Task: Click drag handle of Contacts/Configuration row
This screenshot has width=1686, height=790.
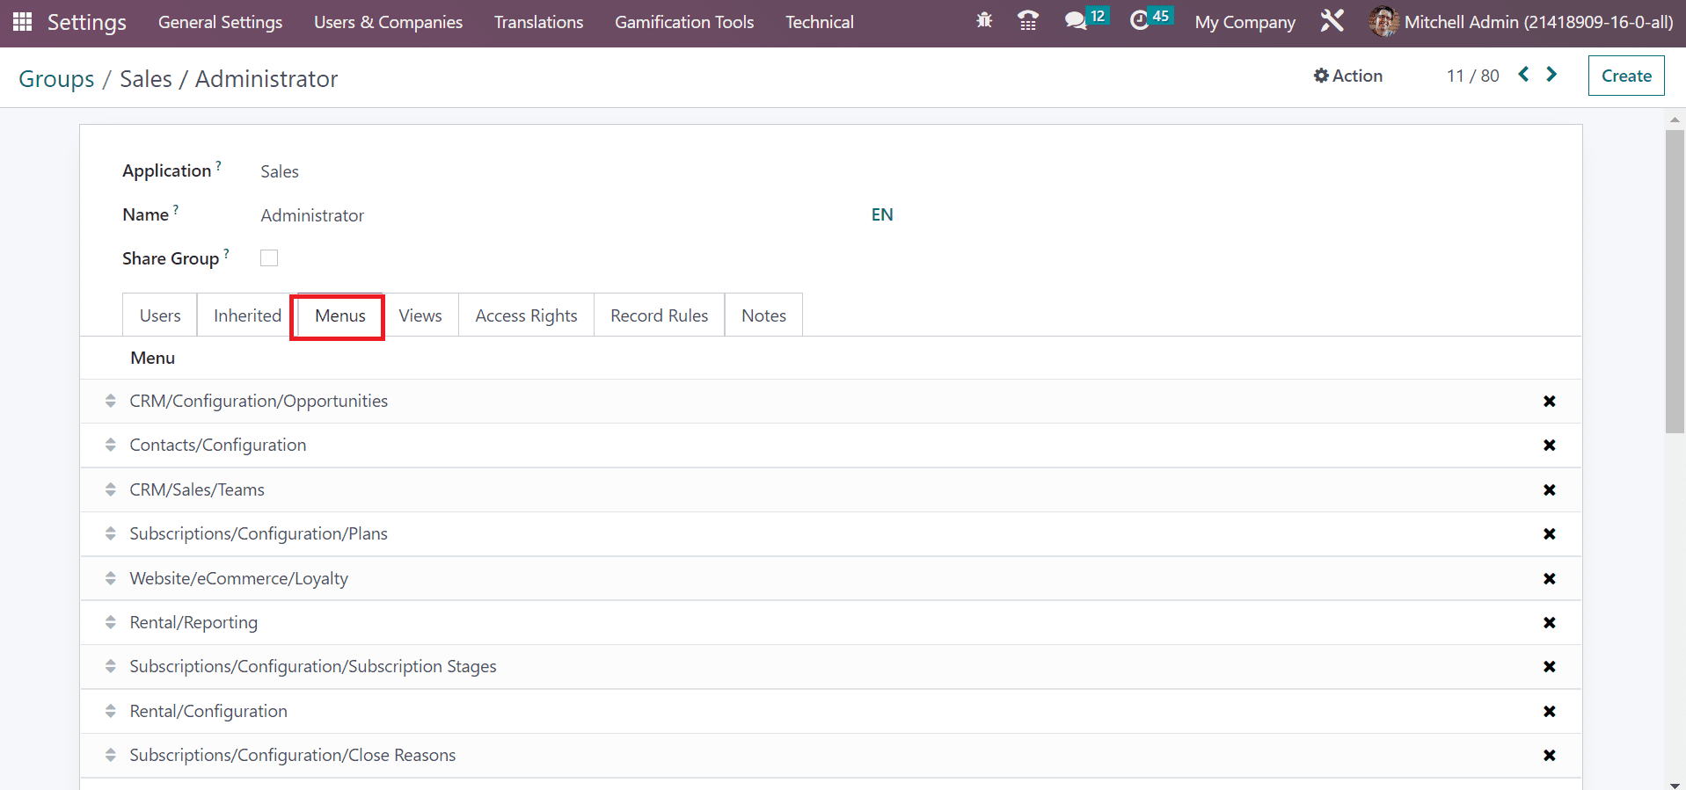Action: click(x=110, y=445)
